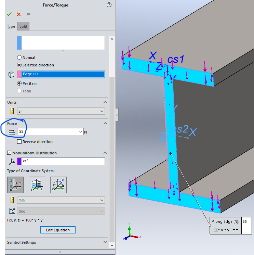This screenshot has width=254, height=255.
Task: Select the cs2 coordinate system label in viewport
Action: coord(180,129)
